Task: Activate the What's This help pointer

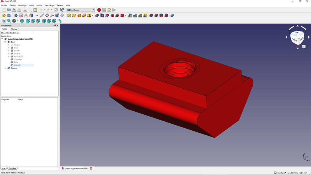Action: (62, 10)
